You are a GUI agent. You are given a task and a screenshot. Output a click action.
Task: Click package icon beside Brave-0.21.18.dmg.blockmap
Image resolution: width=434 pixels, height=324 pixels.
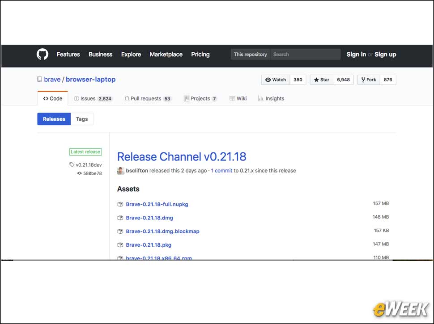120,231
